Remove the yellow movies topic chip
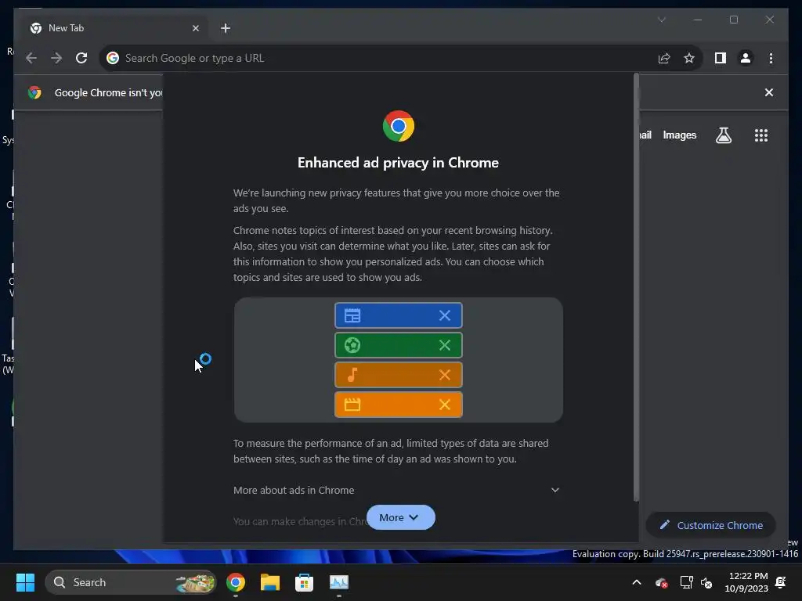Image resolution: width=802 pixels, height=601 pixels. pos(445,405)
